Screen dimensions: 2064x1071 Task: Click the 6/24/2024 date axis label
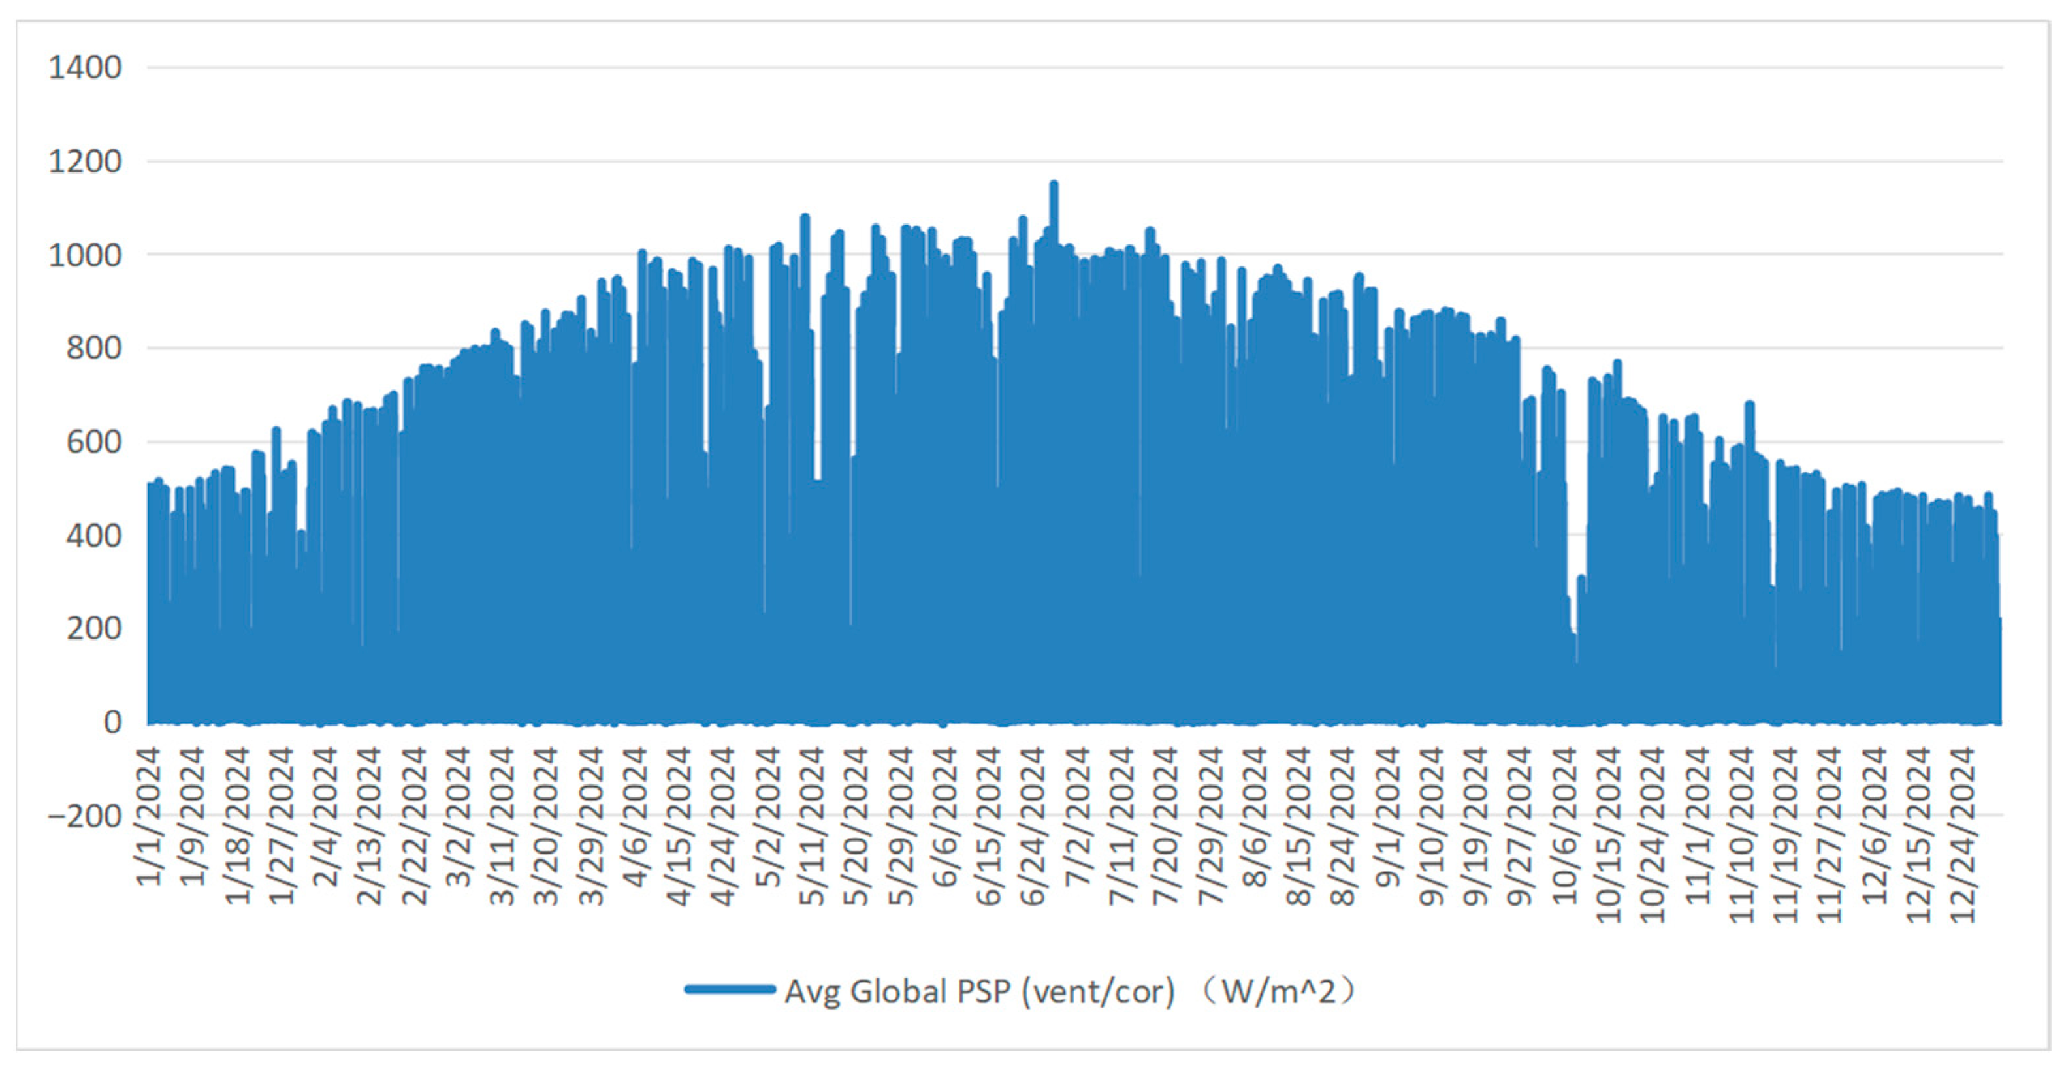tap(1033, 827)
